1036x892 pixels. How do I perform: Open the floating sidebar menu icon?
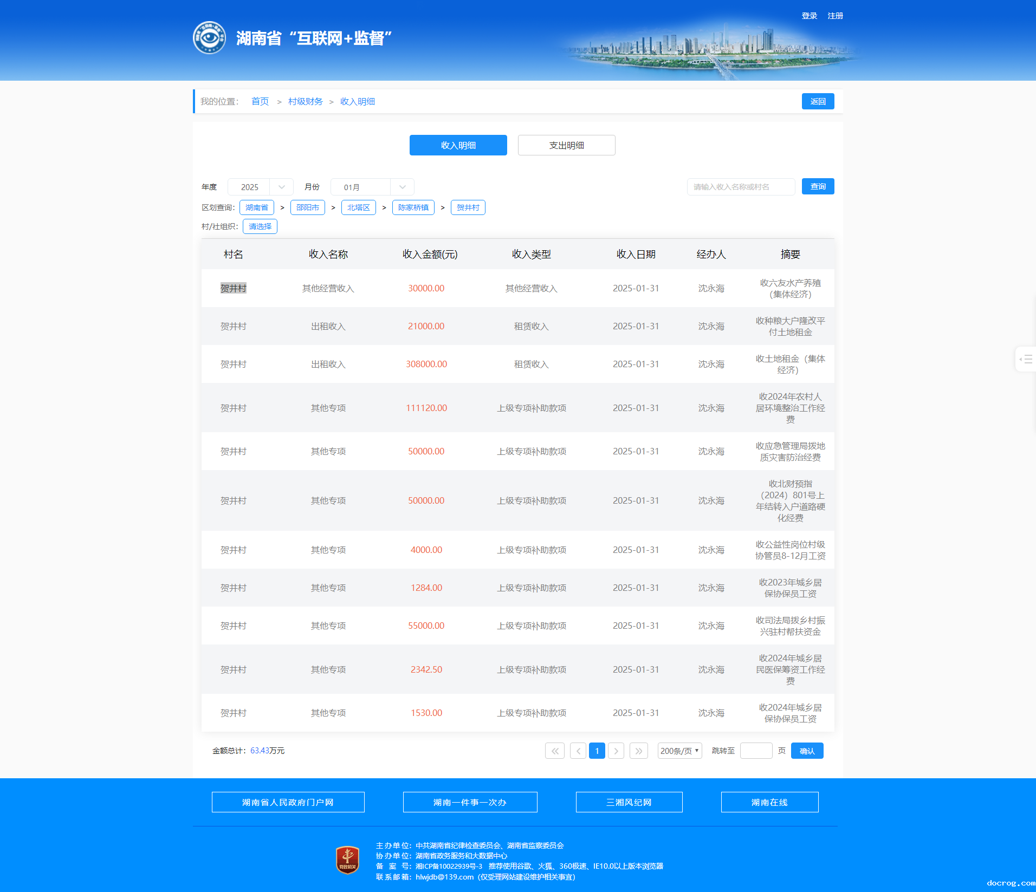[x=1026, y=359]
